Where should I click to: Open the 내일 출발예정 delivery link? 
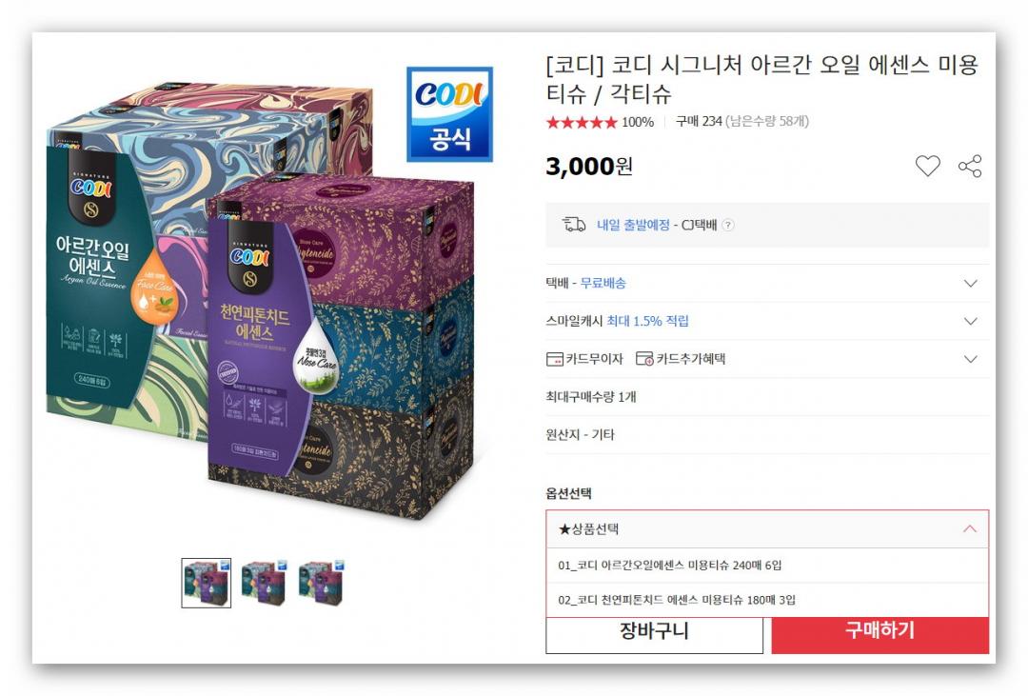click(633, 225)
